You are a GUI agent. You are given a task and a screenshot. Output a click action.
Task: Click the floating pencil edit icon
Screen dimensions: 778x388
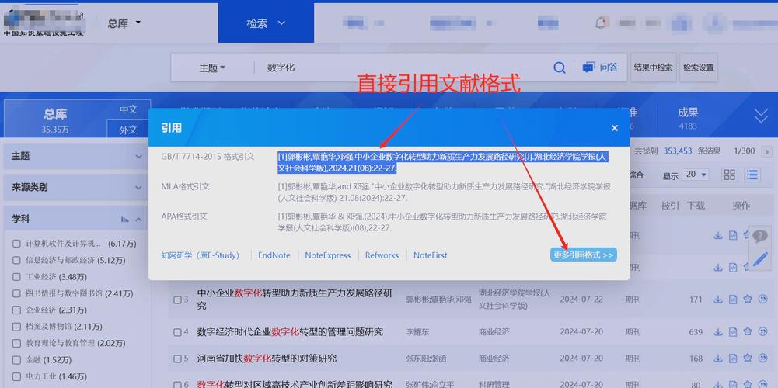759,260
